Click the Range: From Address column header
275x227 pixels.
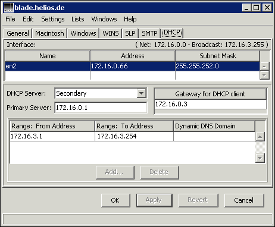point(52,126)
